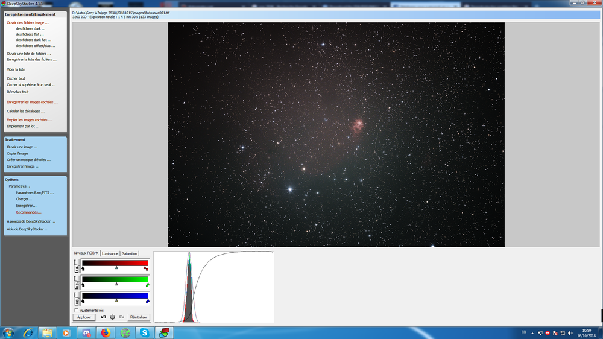
Task: Click the green channel highlight slider marker
Action: (x=147, y=284)
